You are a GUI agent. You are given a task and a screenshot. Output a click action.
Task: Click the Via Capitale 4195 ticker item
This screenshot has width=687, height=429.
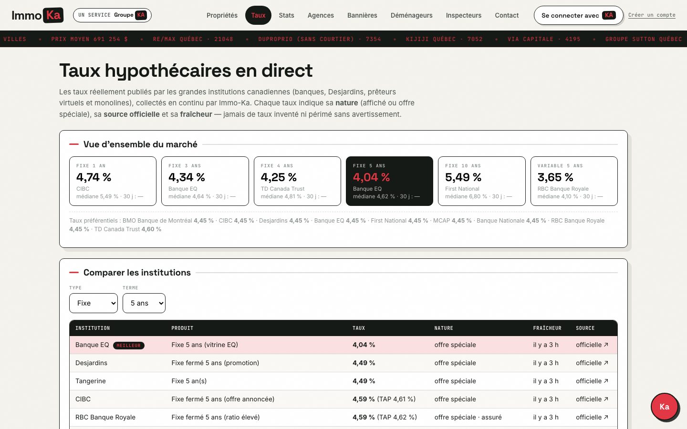click(544, 39)
